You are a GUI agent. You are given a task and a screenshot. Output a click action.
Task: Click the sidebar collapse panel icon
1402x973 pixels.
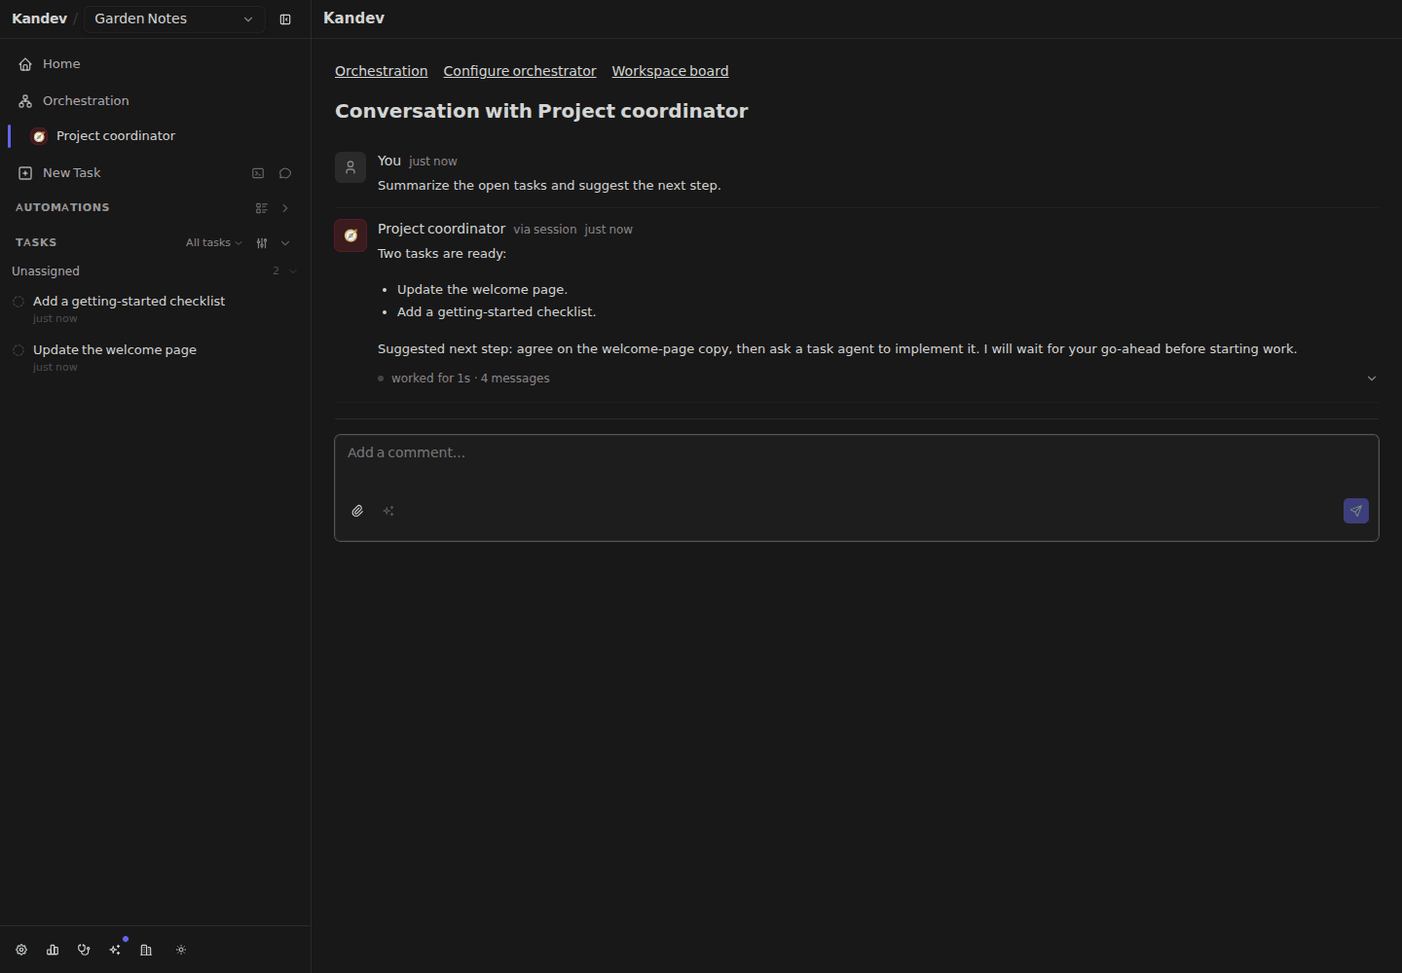pyautogui.click(x=285, y=19)
